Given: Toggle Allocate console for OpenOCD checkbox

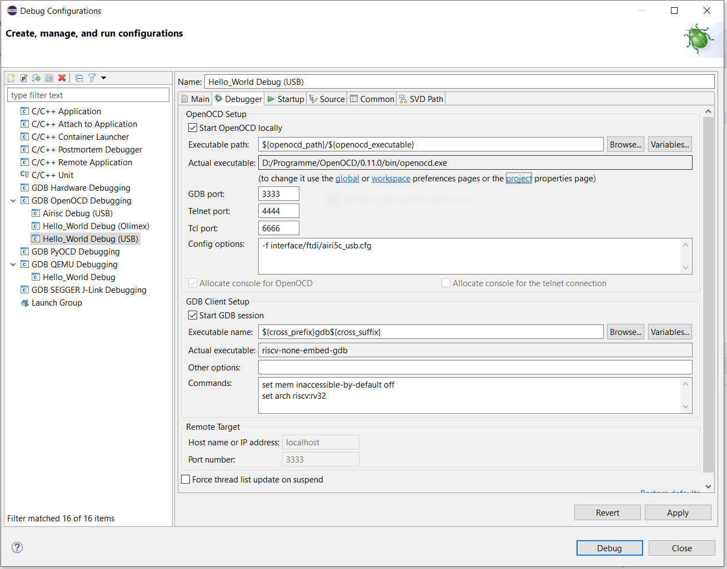Looking at the screenshot, I should click(x=193, y=283).
